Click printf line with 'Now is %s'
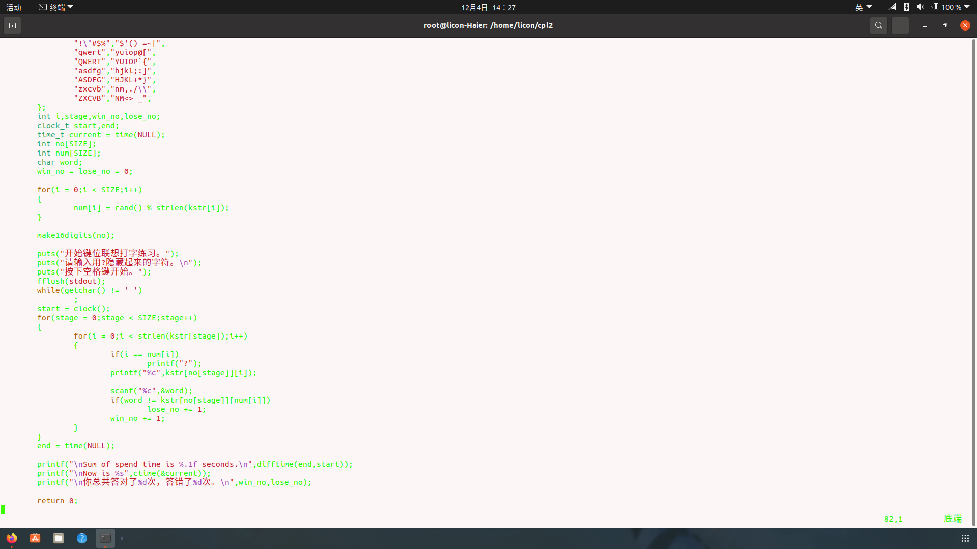Screen dimensions: 977x549 [x=124, y=473]
